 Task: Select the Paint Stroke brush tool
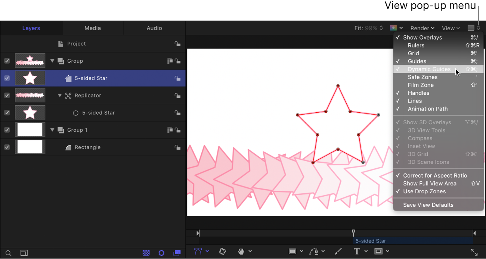pos(338,252)
